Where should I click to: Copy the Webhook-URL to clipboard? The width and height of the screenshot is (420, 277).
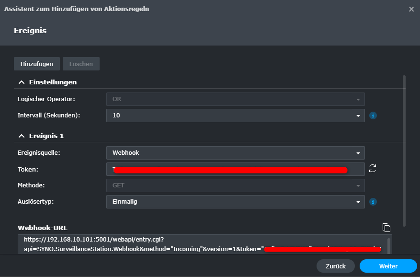point(386,228)
